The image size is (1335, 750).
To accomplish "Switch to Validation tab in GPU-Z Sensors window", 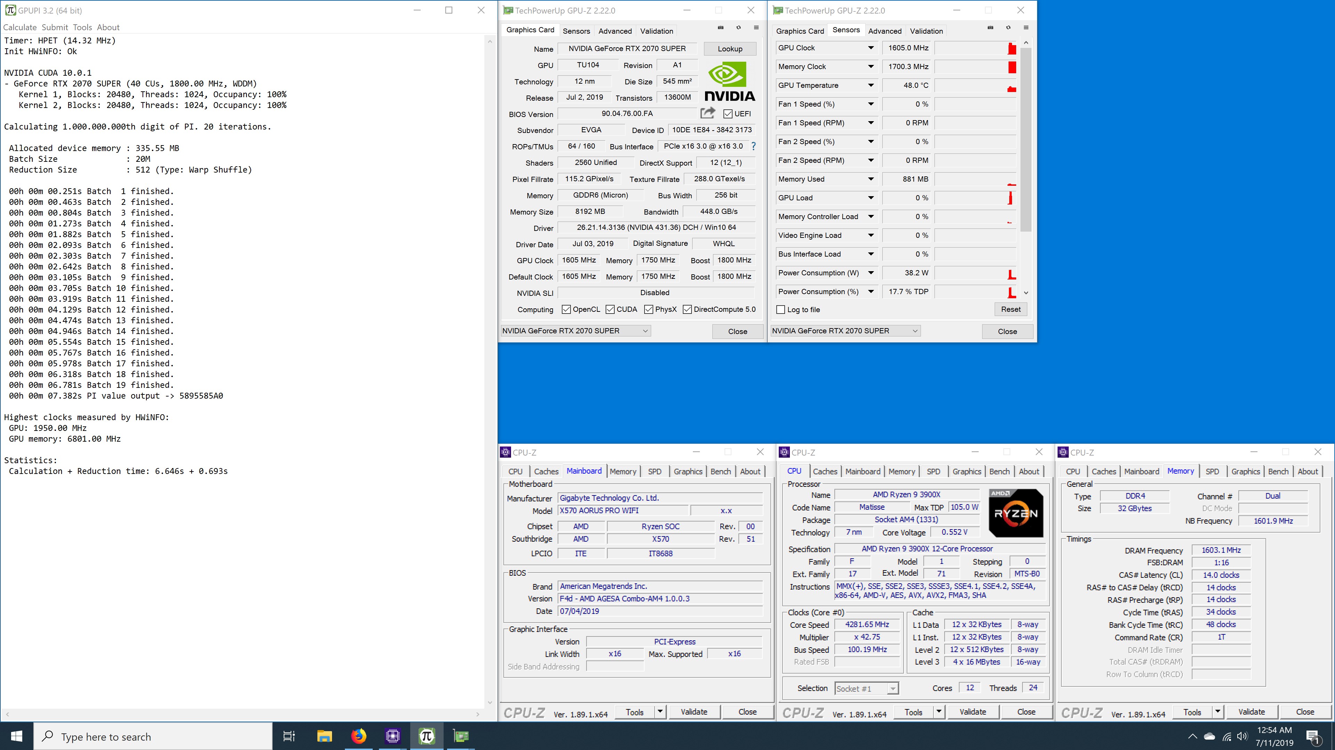I will click(x=926, y=31).
